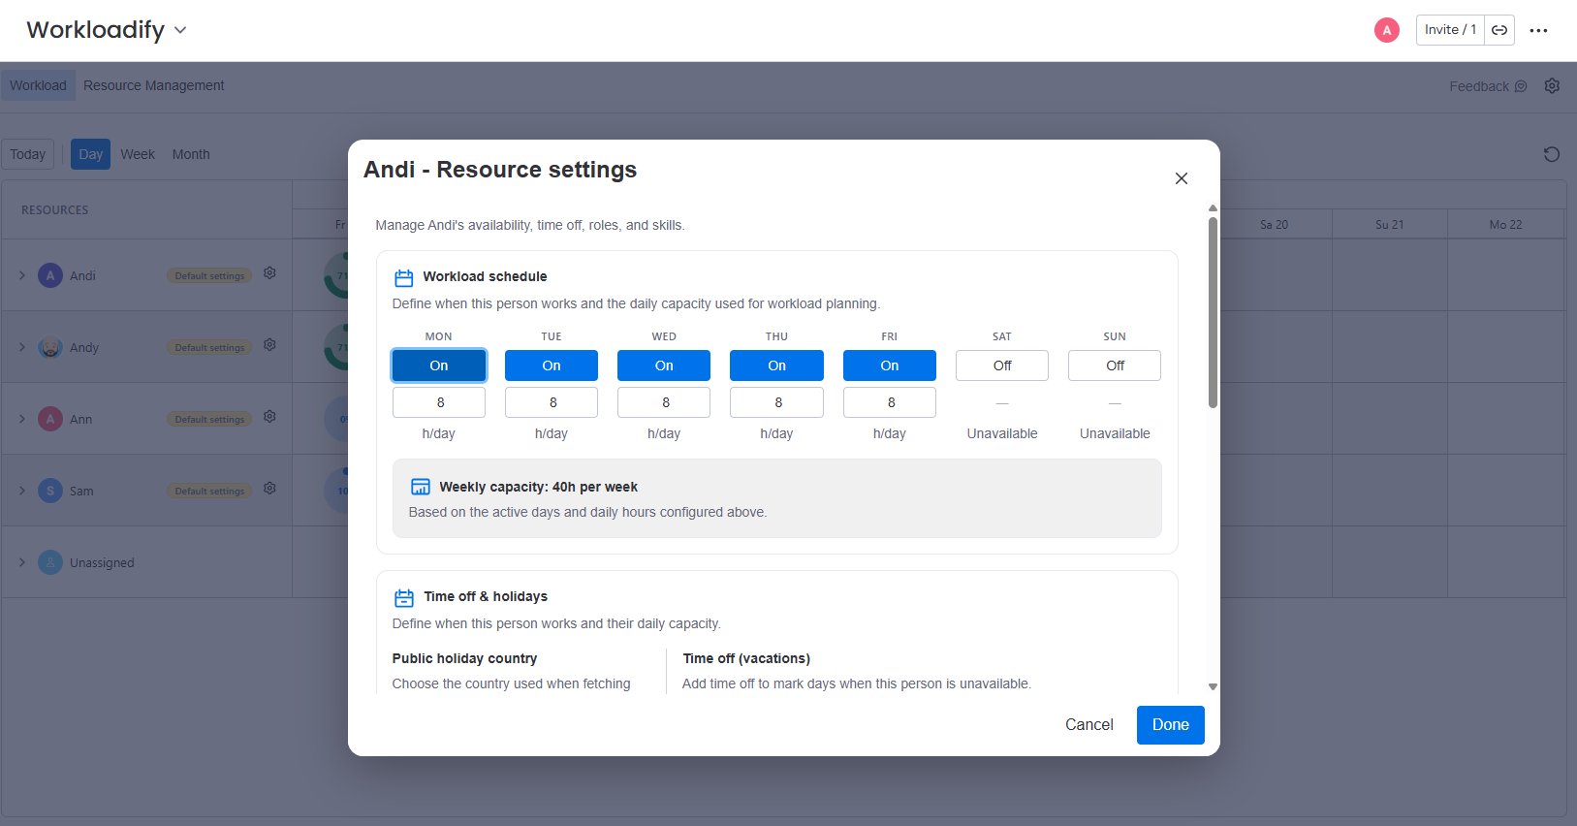
Task: Open settings gear for Andi row
Action: [269, 273]
